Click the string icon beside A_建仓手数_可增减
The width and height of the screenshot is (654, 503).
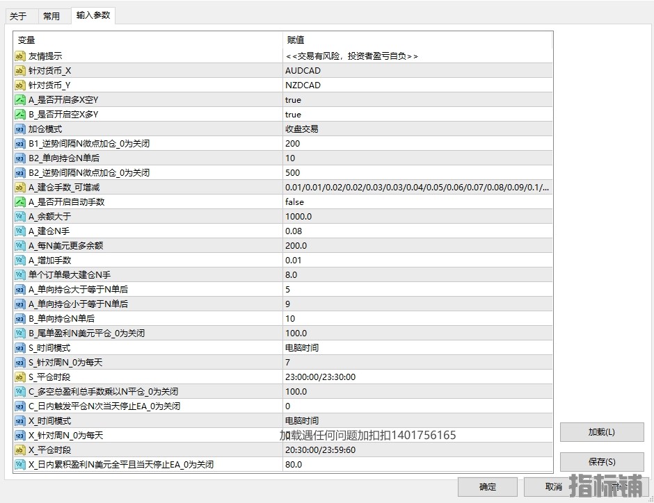pos(20,188)
